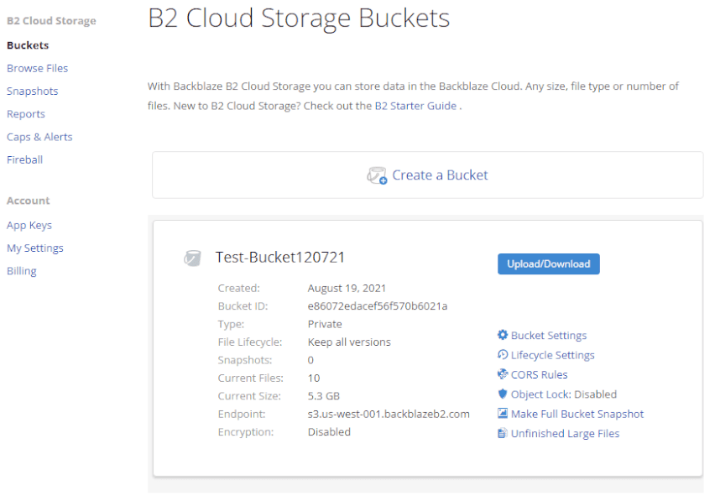Viewport: 720px width, 501px height.
Task: Click the Lifecycle Settings clock icon
Action: [x=503, y=354]
